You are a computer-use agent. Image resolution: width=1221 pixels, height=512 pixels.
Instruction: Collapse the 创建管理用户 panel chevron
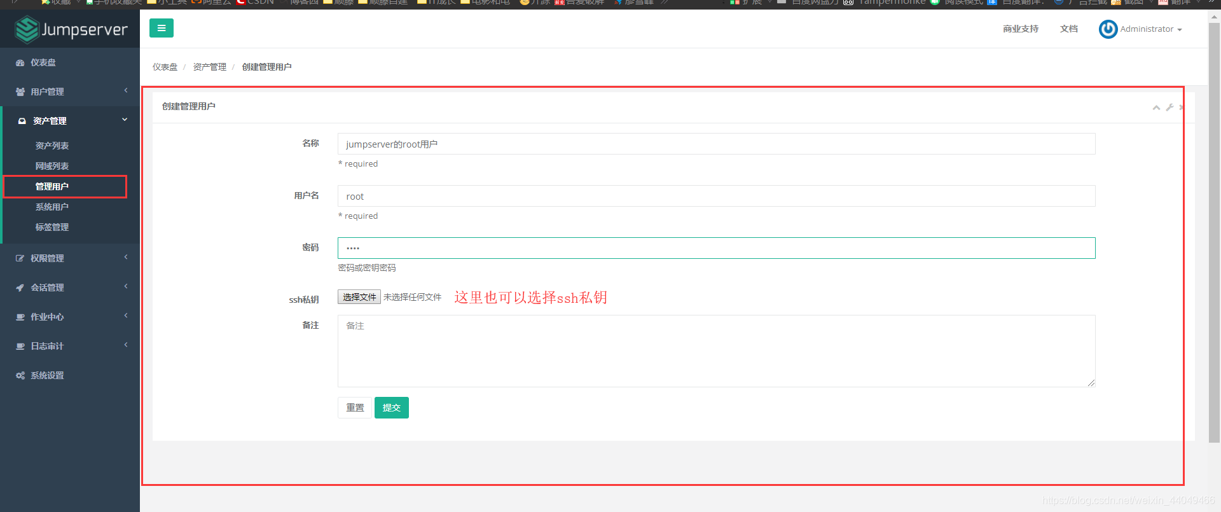[1156, 107]
